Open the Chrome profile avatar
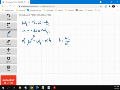The height and width of the screenshot is (90, 120). click(x=113, y=6)
